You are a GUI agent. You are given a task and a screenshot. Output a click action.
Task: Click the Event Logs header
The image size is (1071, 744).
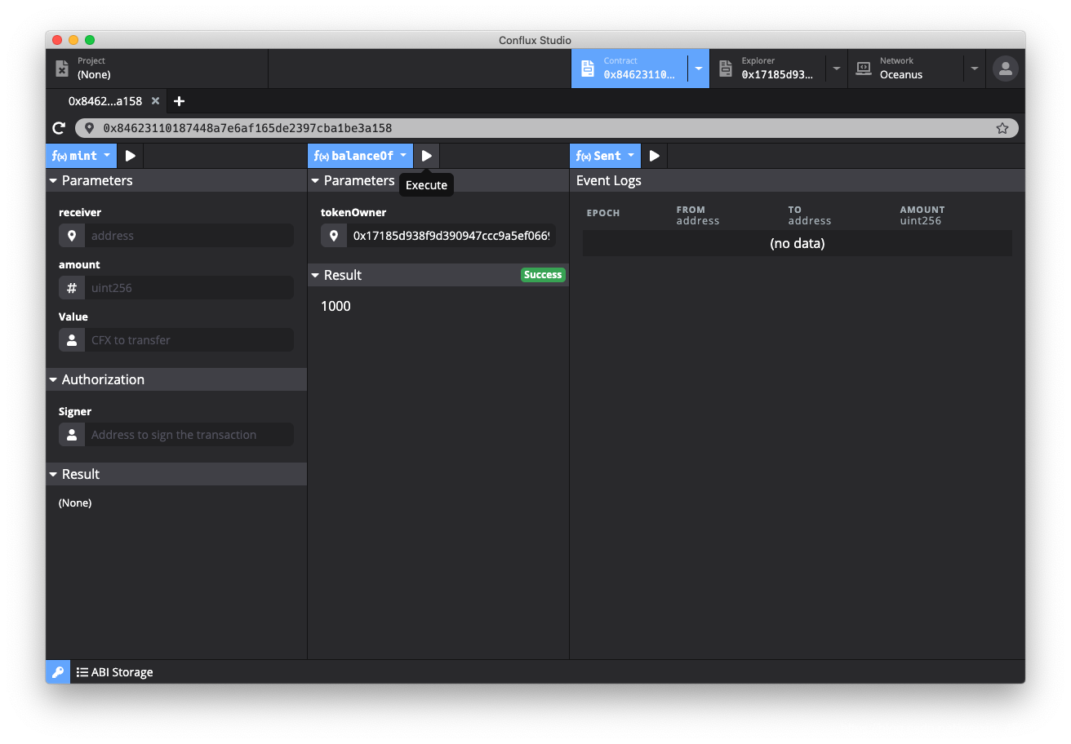[609, 180]
